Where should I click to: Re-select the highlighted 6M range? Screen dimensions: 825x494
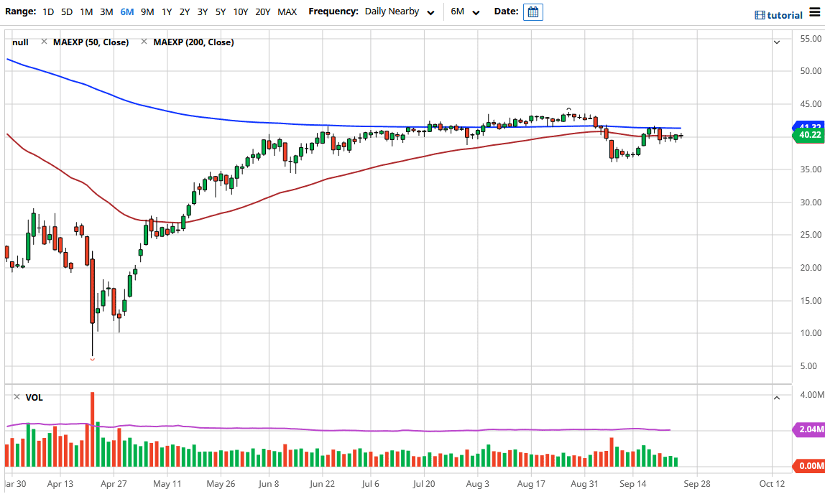click(126, 11)
